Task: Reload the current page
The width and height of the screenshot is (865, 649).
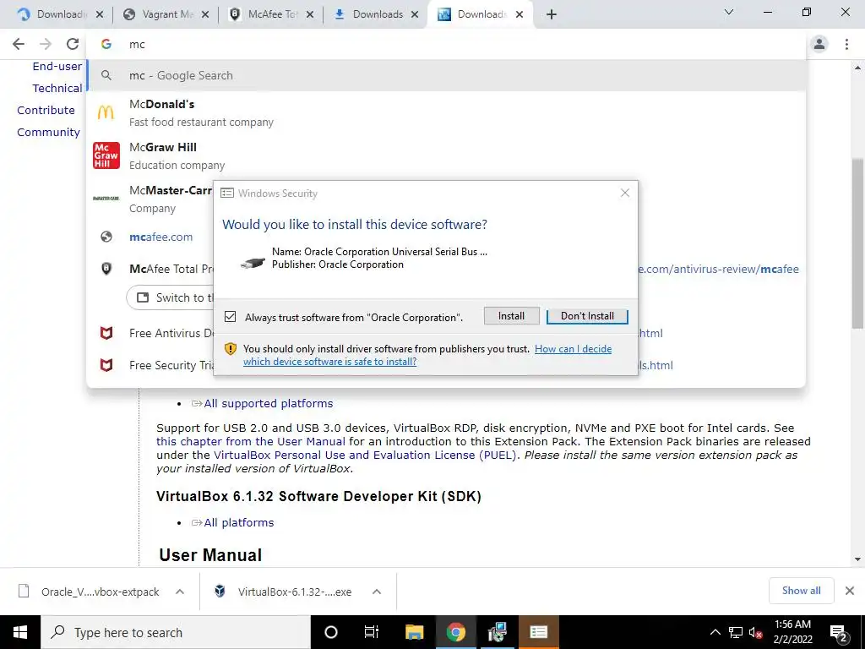Action: tap(73, 44)
